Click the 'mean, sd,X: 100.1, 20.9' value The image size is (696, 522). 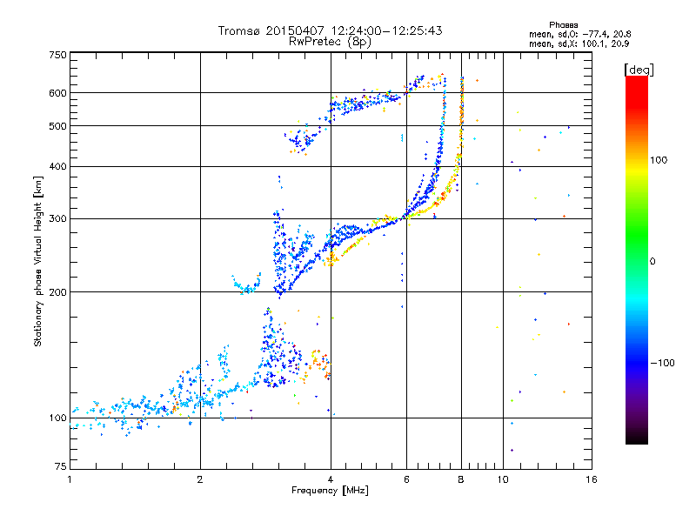[579, 43]
